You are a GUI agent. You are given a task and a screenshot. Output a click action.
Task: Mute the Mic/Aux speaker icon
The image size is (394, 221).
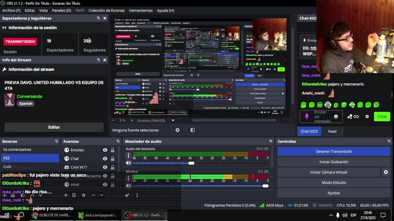(128, 186)
